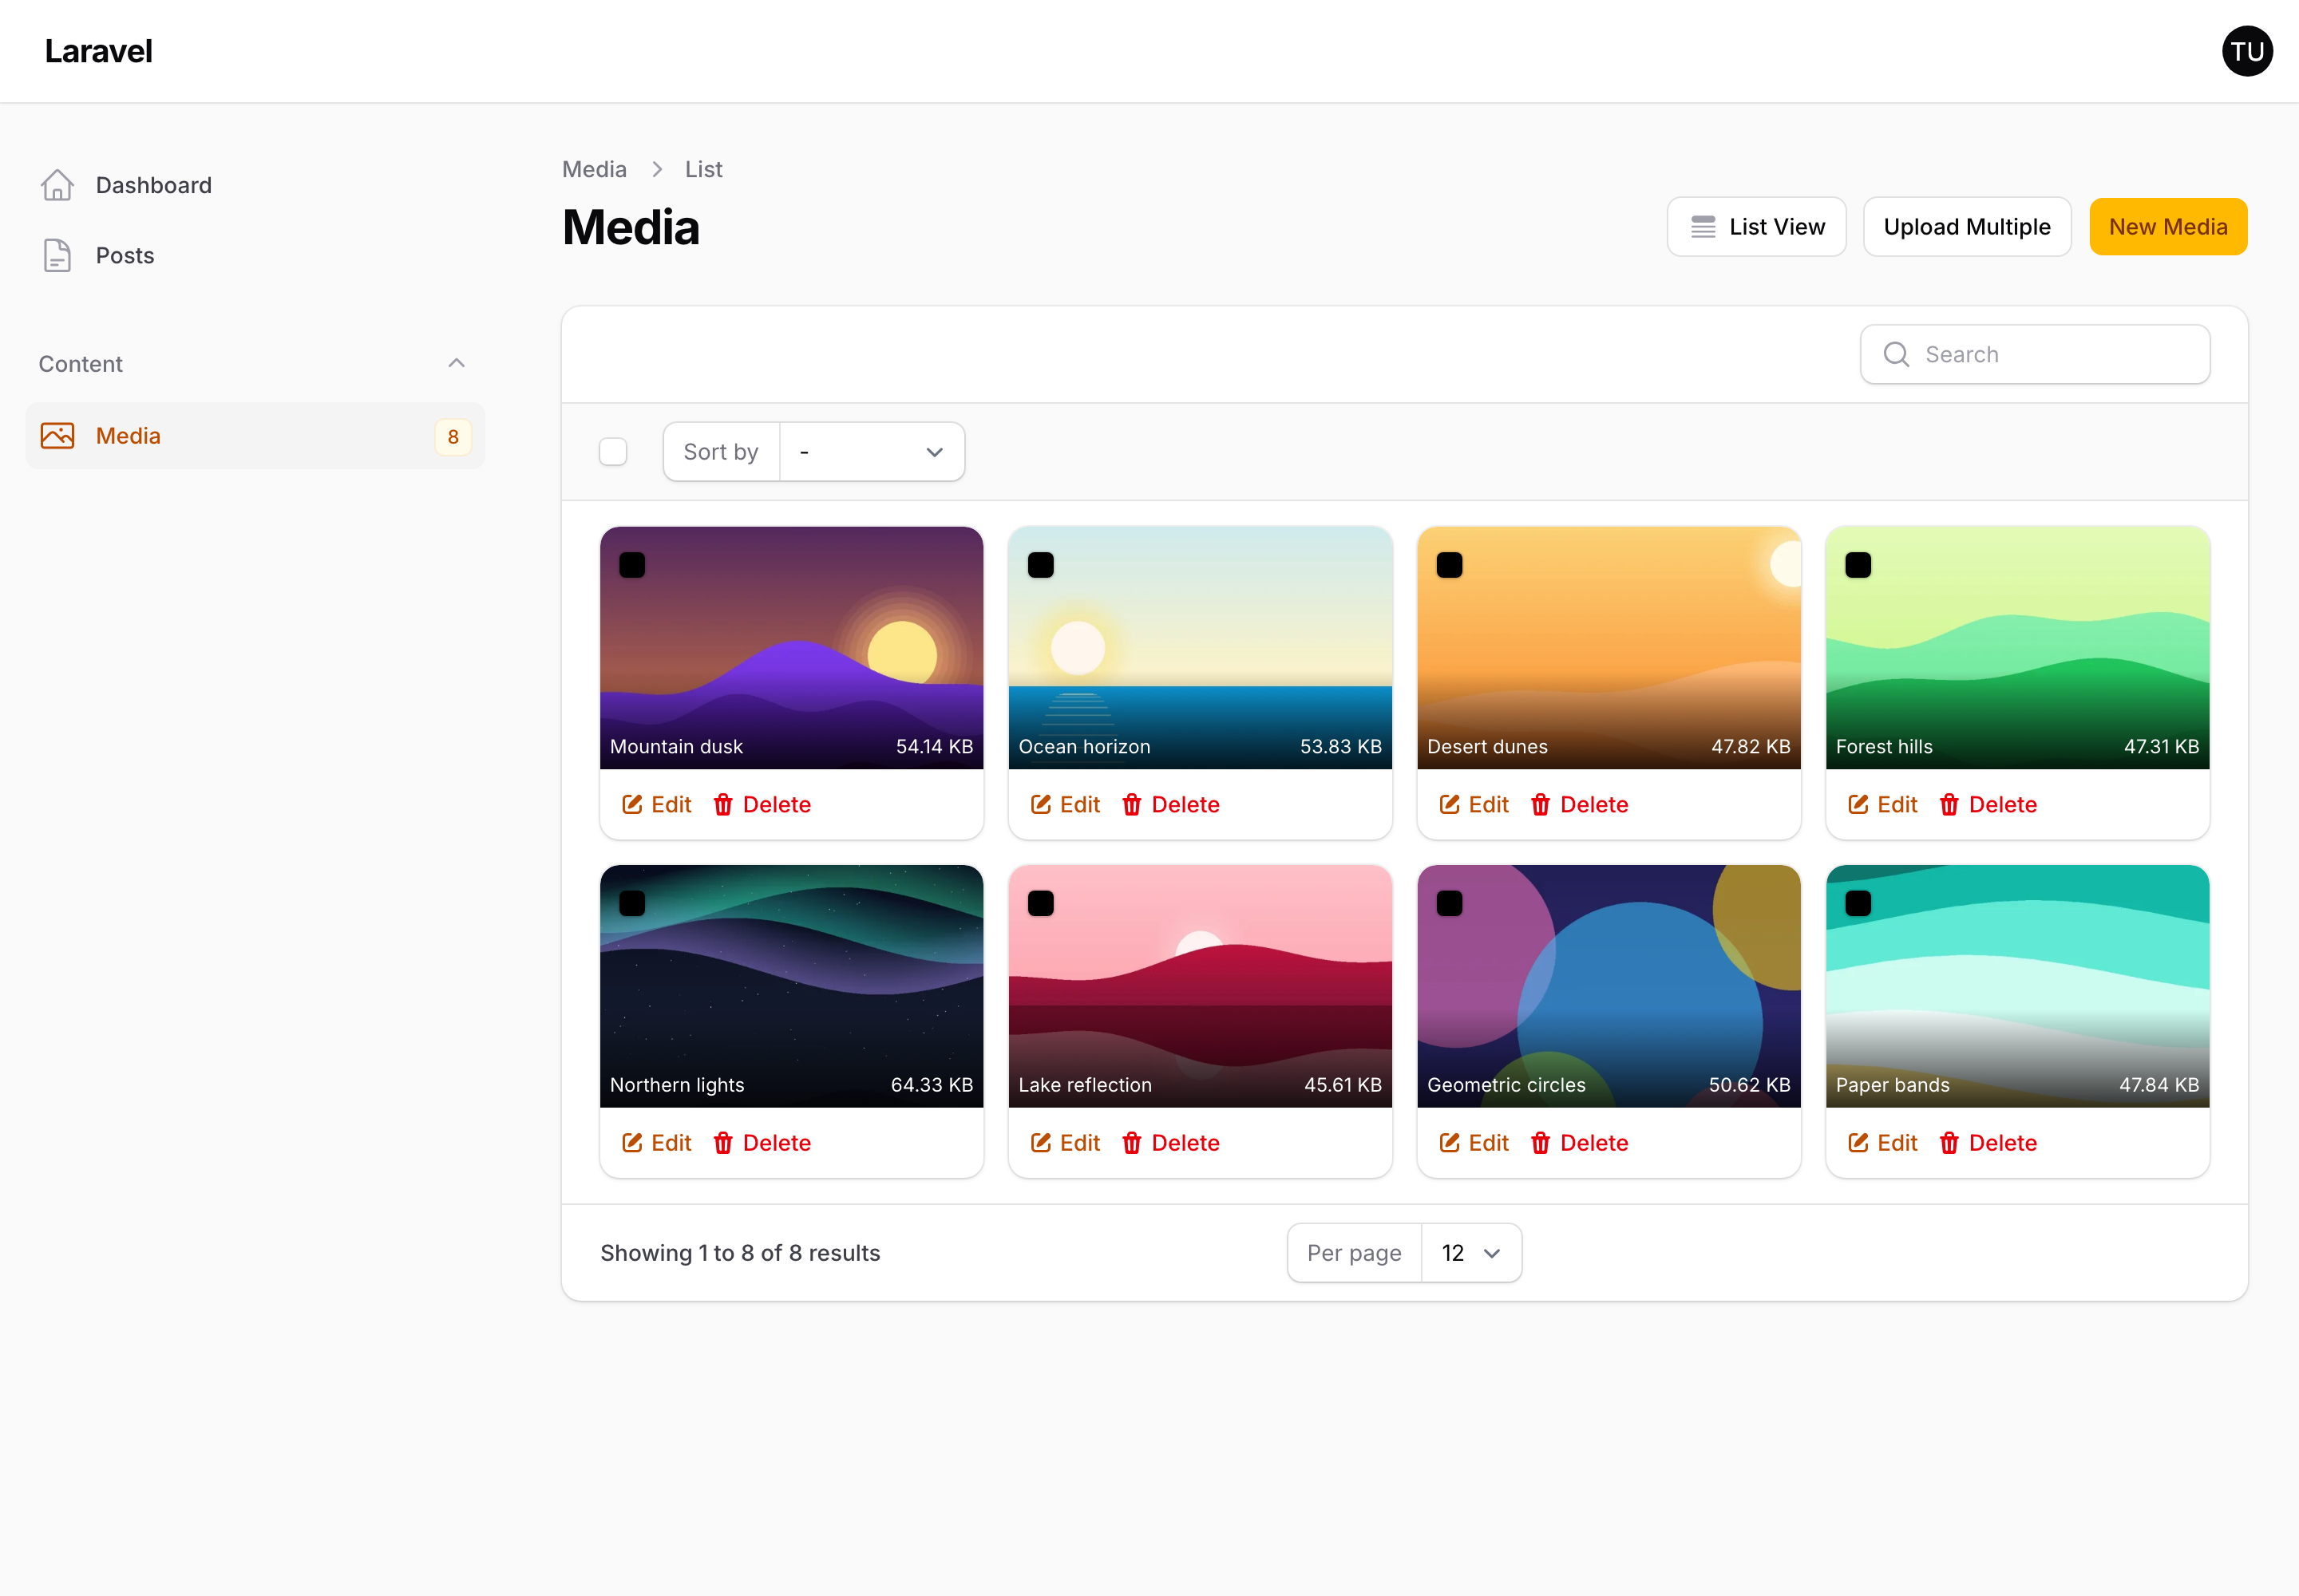Tick the Northern lights card checkbox
Viewport: 2299px width, 1596px height.
(632, 904)
